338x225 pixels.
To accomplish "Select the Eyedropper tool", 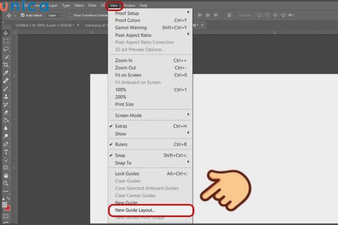I will (x=6, y=73).
